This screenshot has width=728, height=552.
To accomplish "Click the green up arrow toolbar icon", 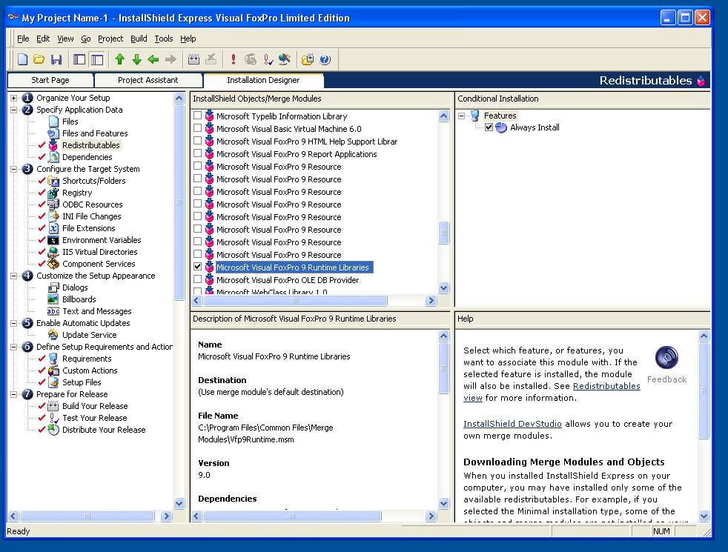I will (120, 59).
